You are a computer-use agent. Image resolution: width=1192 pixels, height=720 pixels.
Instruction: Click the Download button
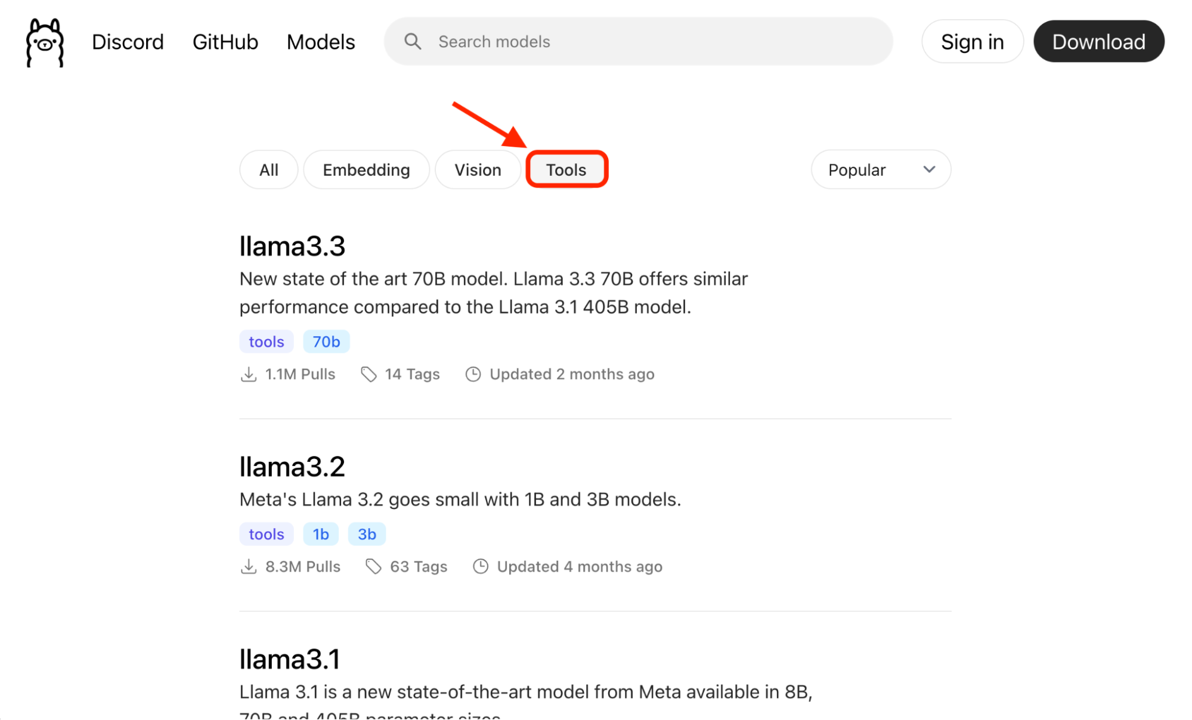tap(1099, 41)
